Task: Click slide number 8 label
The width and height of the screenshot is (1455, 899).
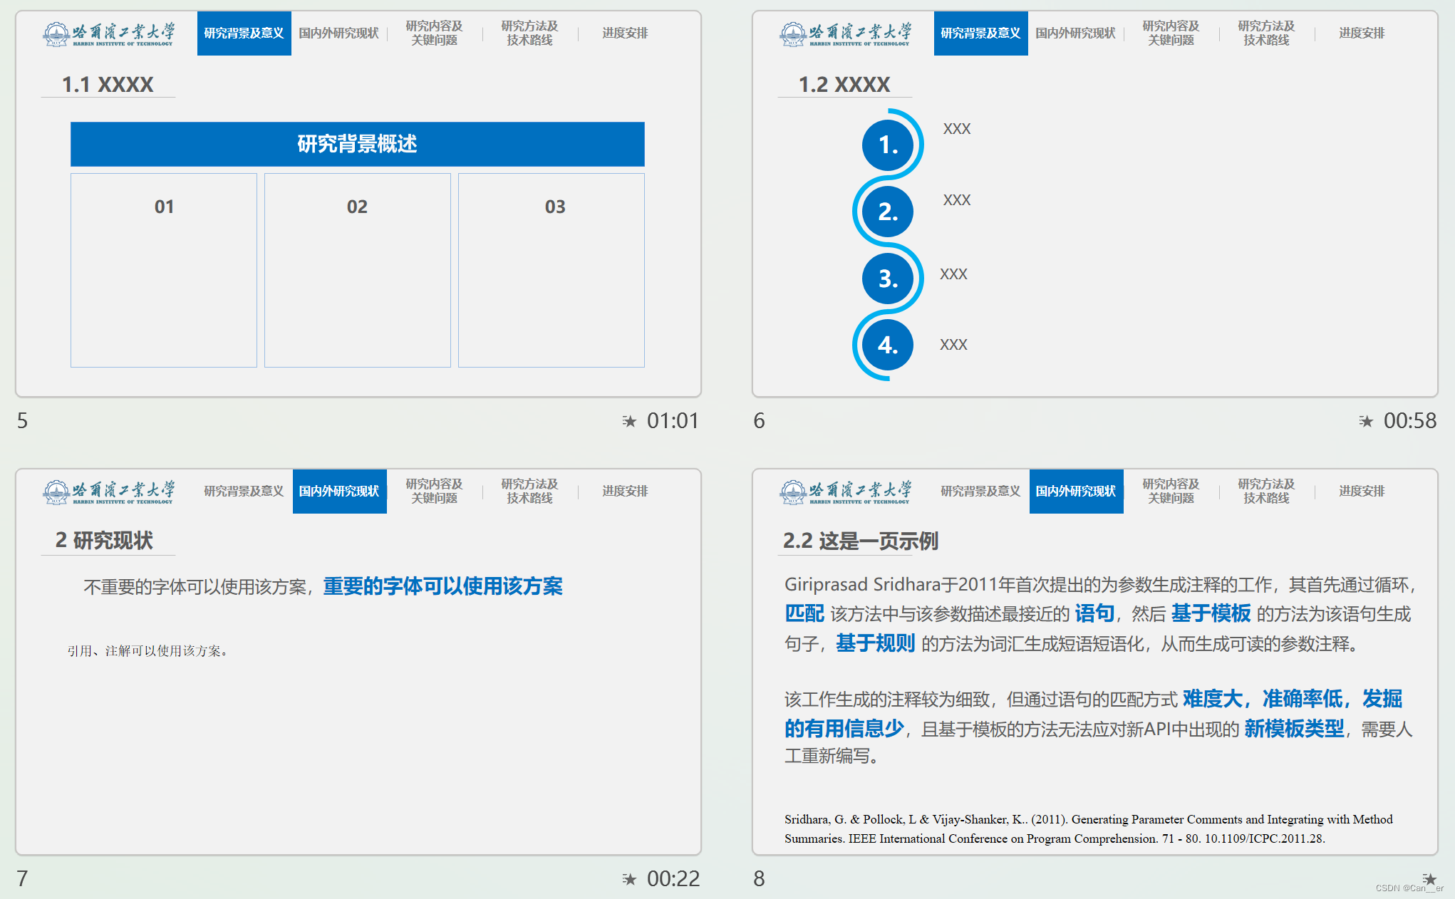Action: 760,879
